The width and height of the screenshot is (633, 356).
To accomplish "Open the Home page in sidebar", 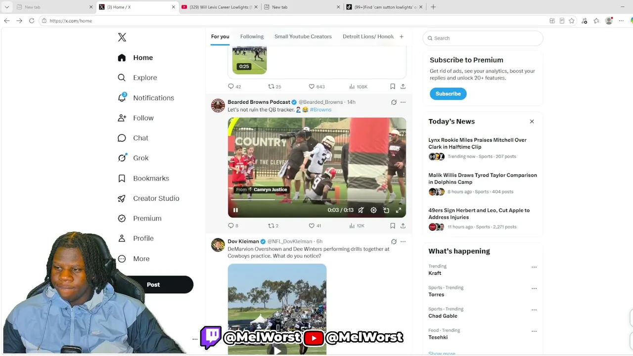I will tap(136, 58).
